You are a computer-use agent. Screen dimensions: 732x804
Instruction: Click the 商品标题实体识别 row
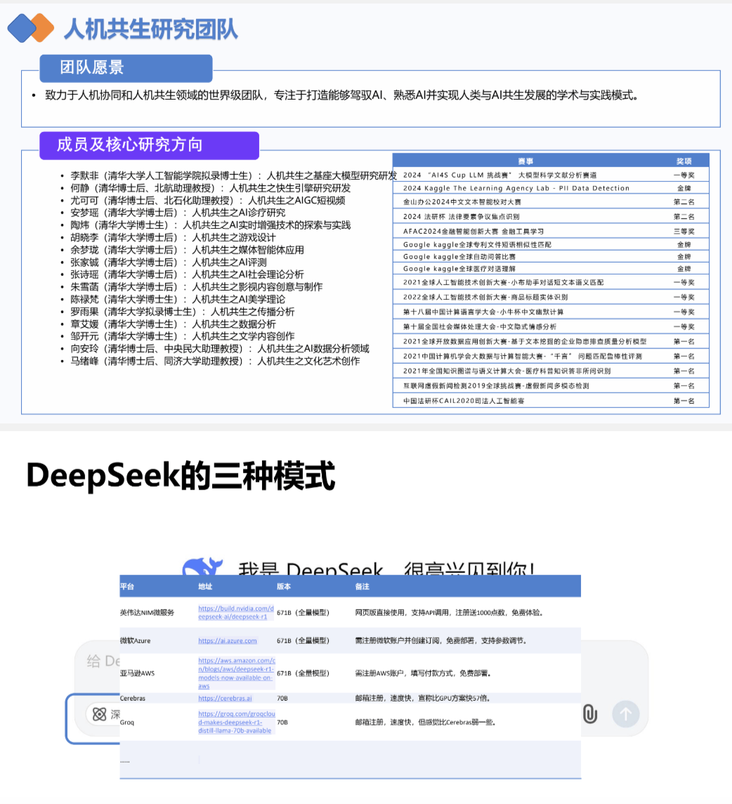(551, 297)
